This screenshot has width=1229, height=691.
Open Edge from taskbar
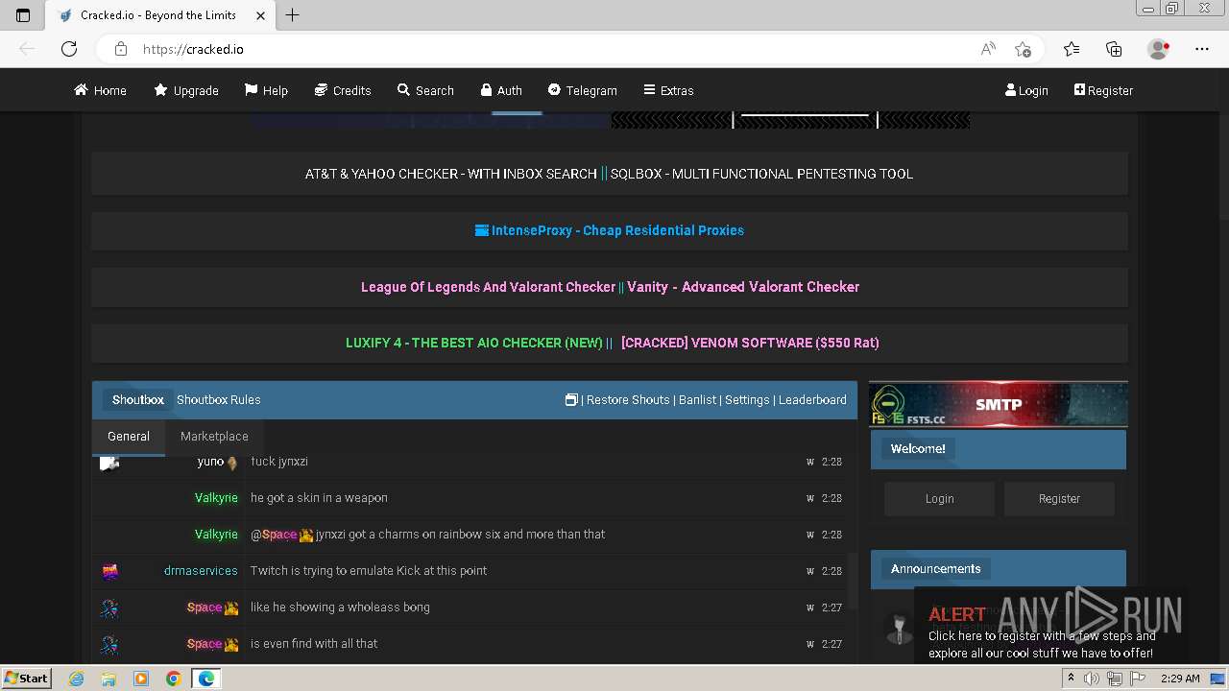[205, 679]
